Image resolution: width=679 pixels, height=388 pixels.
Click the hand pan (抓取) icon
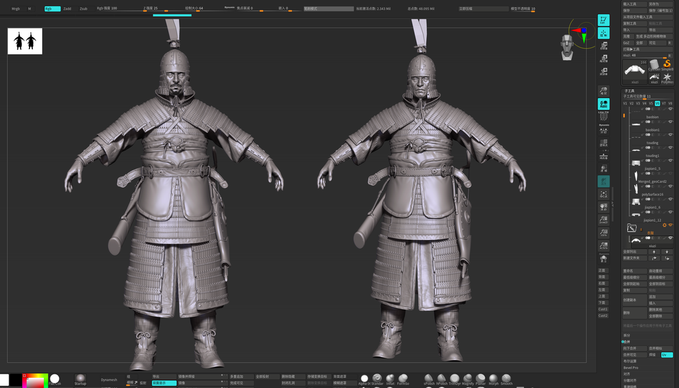click(x=603, y=208)
